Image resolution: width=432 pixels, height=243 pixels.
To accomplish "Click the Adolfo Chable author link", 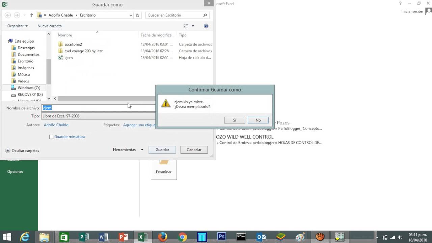I will tap(56, 125).
